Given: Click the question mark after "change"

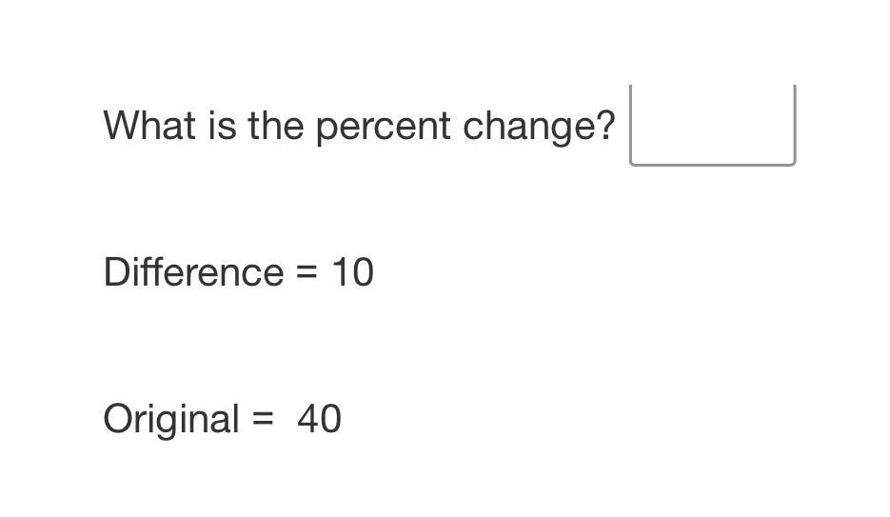Looking at the screenshot, I should [608, 125].
